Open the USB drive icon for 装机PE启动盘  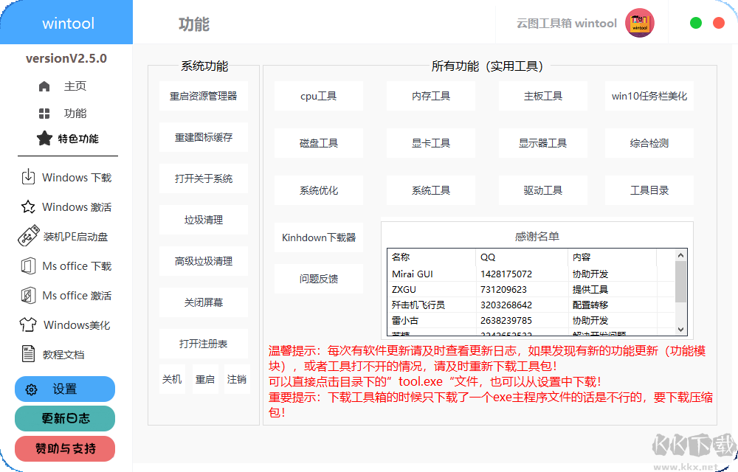pos(27,237)
